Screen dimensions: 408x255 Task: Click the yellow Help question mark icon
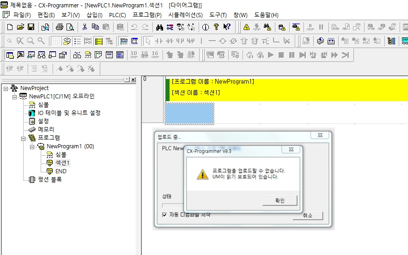216,27
